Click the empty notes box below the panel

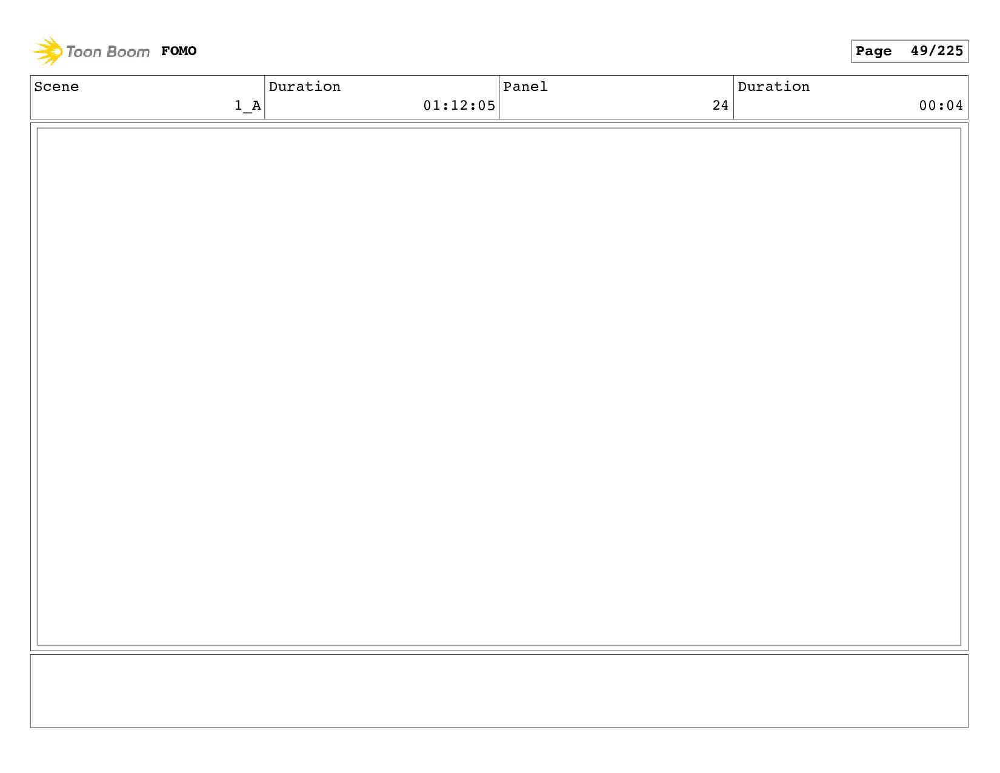tap(499, 691)
